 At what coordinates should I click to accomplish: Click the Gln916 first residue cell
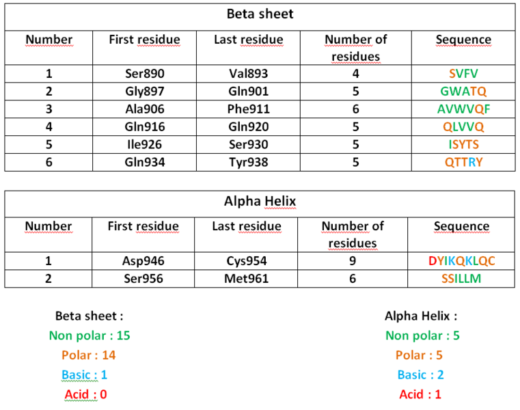coord(145,126)
